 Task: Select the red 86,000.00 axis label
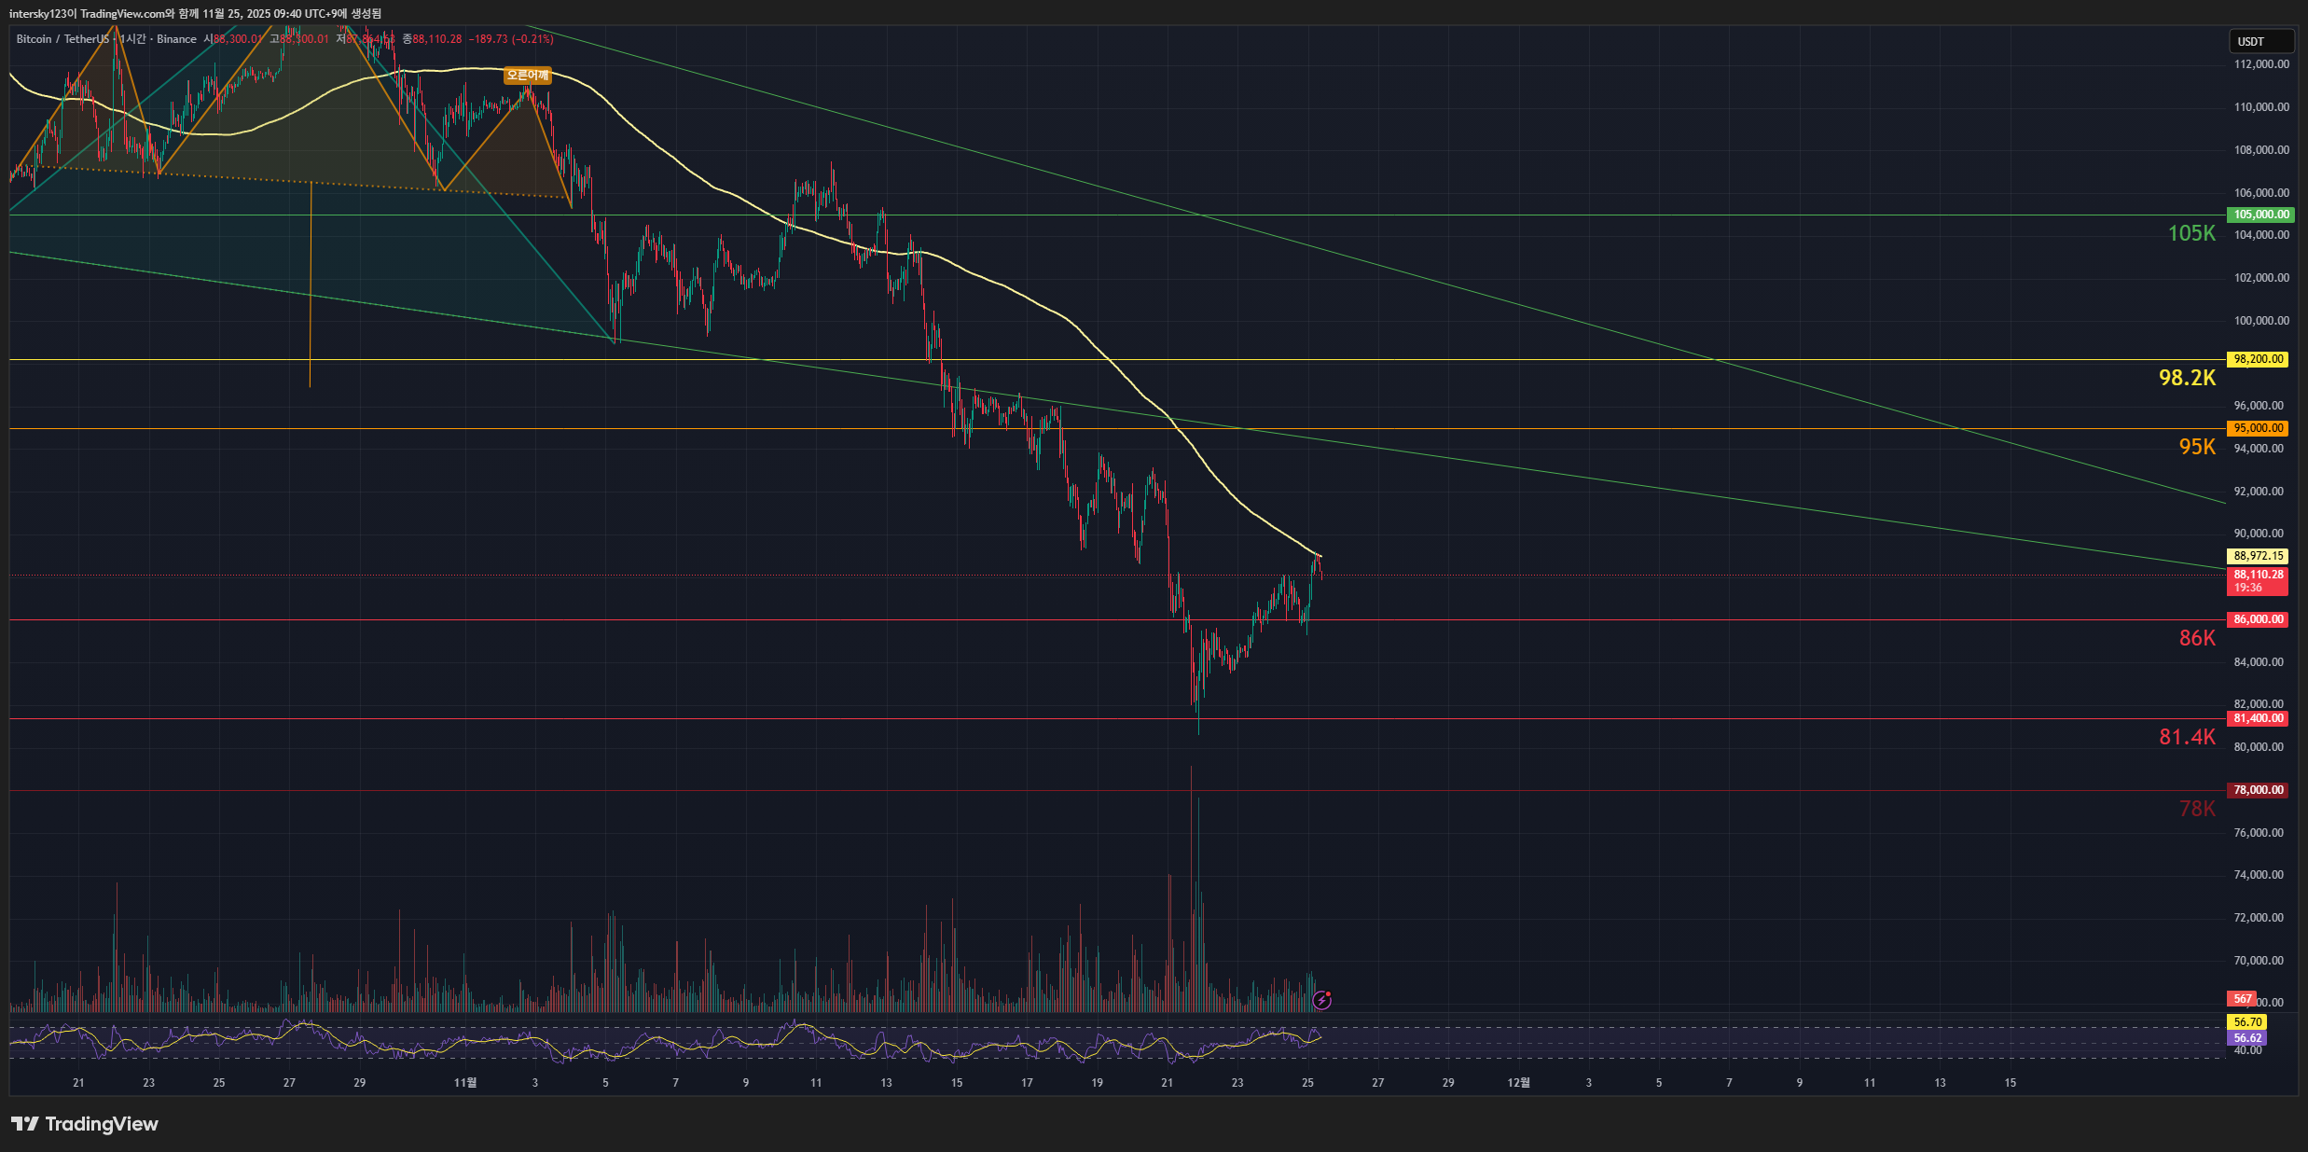(x=2258, y=619)
